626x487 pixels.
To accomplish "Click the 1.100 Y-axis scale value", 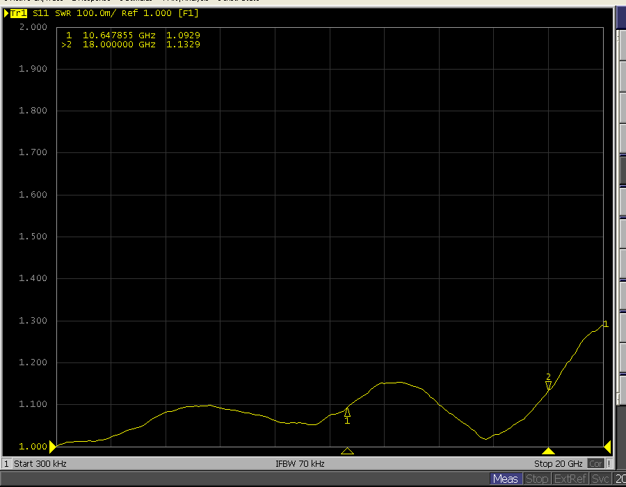I will 33,404.
